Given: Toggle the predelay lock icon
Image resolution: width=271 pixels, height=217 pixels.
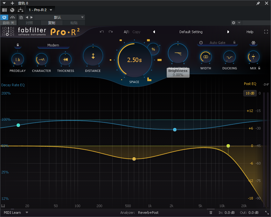Looking at the screenshot, I should [17, 45].
